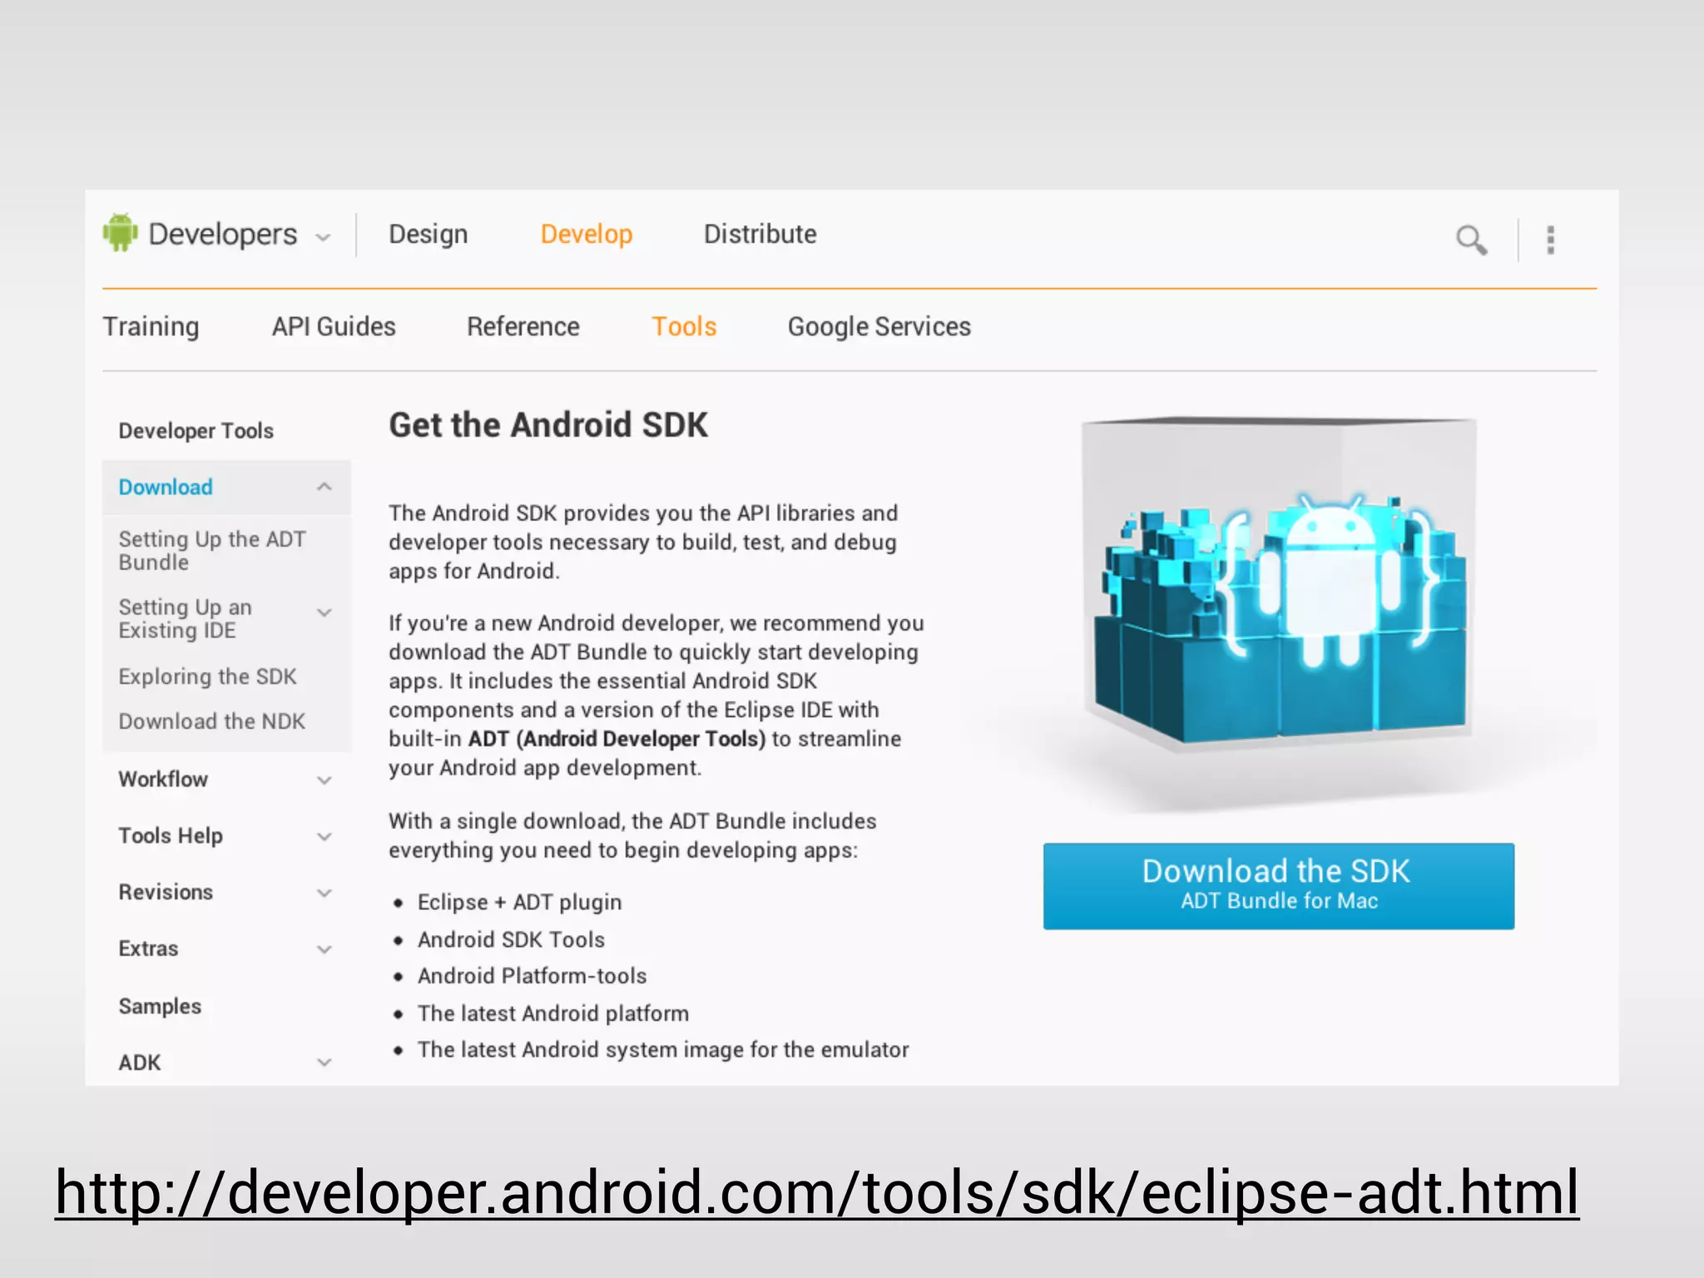Screen dimensions: 1704x1278
Task: Select the Tools tab
Action: (x=684, y=326)
